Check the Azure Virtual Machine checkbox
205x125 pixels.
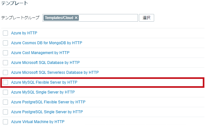pos(5,122)
